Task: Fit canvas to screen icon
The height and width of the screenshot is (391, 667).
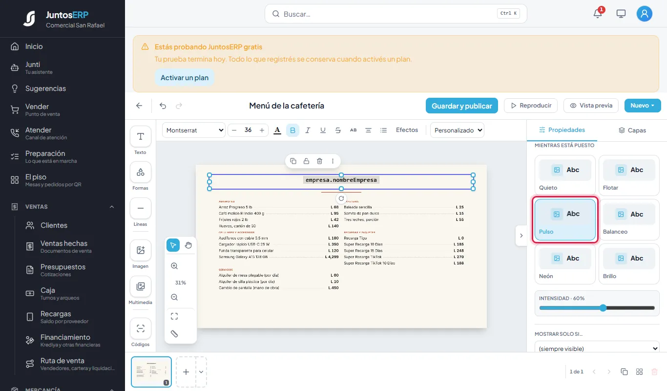Action: pos(174,316)
